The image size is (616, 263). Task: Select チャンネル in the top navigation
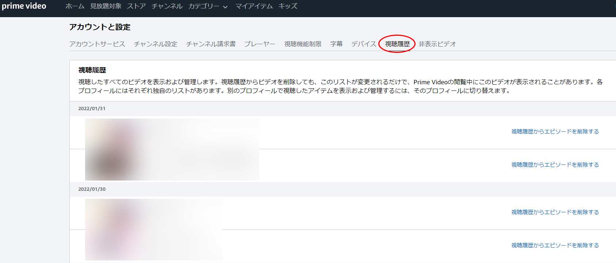(x=167, y=6)
